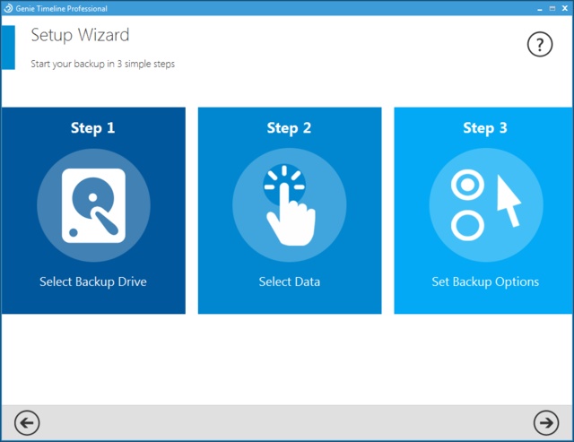Open the "Set Backup Options" label
Viewport: 574px width, 442px height.
point(485,282)
